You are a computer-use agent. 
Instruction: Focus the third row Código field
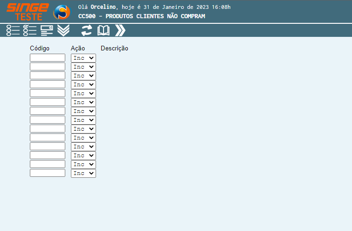coord(48,76)
